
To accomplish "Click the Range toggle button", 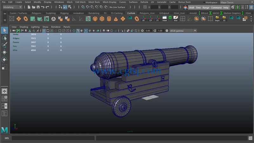I will (206, 7).
